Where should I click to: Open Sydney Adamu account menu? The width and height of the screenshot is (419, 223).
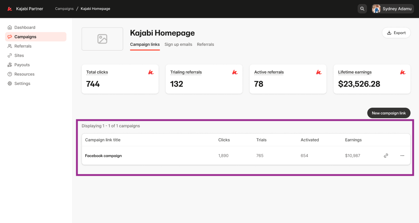point(393,9)
